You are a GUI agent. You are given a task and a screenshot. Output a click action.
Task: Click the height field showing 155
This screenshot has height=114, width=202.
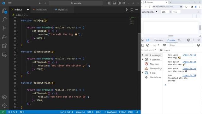pos(176,12)
